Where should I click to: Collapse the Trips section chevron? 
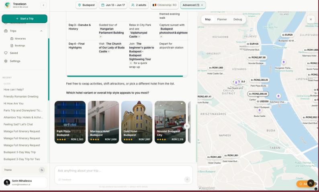coord(41,31)
